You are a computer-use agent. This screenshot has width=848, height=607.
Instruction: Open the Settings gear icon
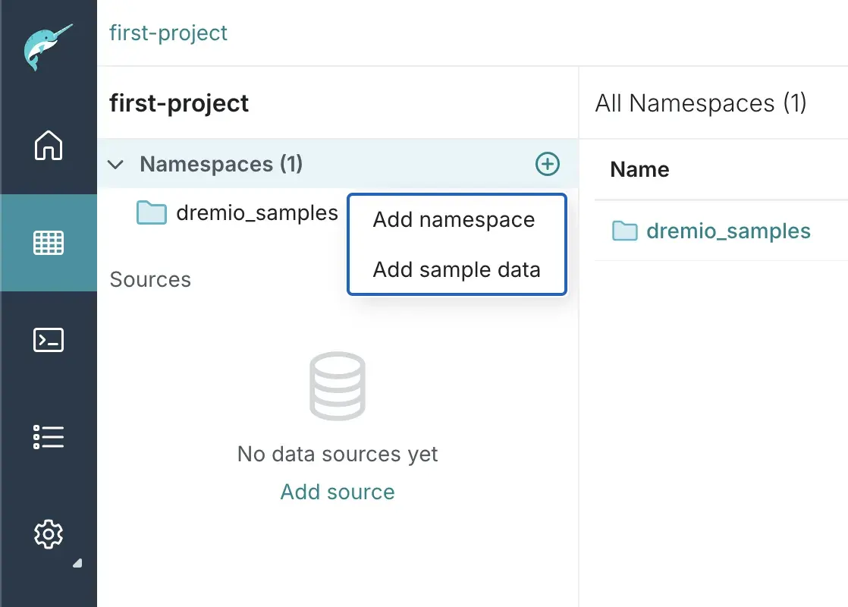(49, 534)
